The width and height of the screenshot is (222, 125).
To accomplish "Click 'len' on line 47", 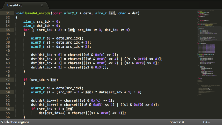I will point(53,80).
